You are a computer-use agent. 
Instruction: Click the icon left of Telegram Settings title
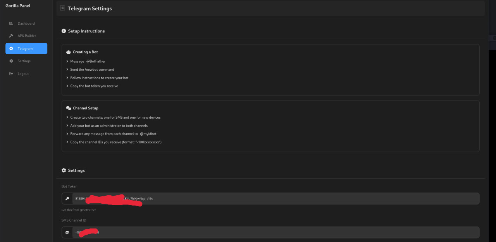[x=62, y=8]
